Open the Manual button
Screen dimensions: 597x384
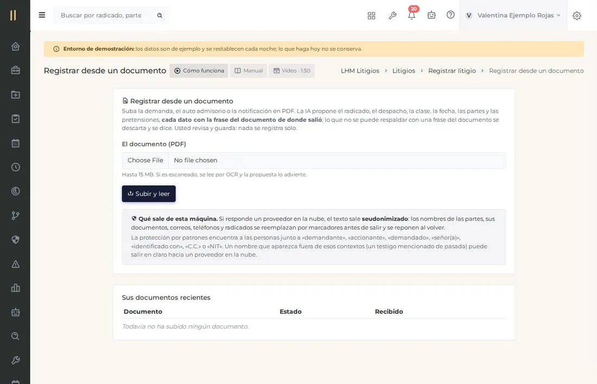(249, 70)
